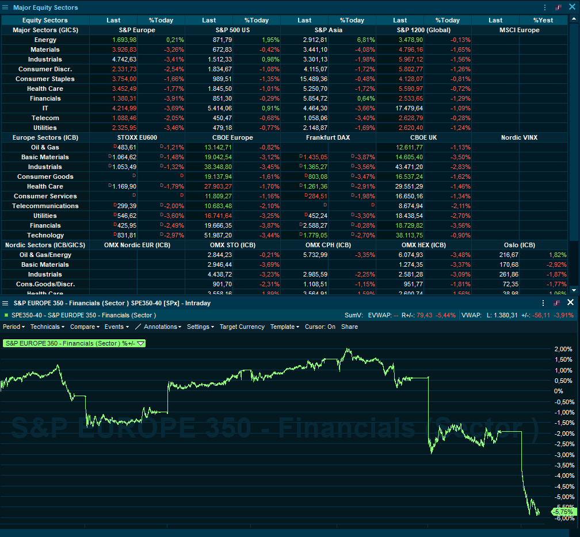
Task: Close the Major Equity Sectors panel
Action: pos(572,7)
